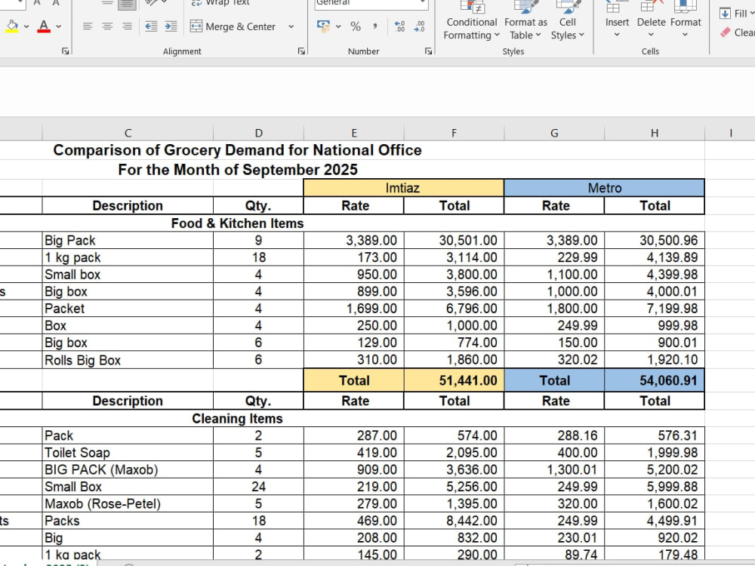Select Imtiaz total 3,596.00 cell
Screen dimensions: 755x566
point(454,291)
